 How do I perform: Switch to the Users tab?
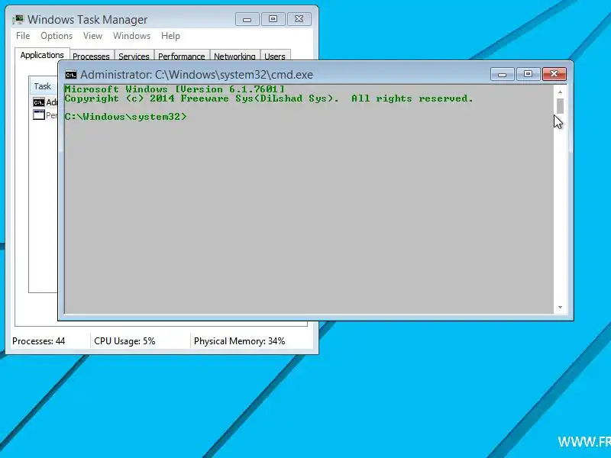click(x=275, y=56)
